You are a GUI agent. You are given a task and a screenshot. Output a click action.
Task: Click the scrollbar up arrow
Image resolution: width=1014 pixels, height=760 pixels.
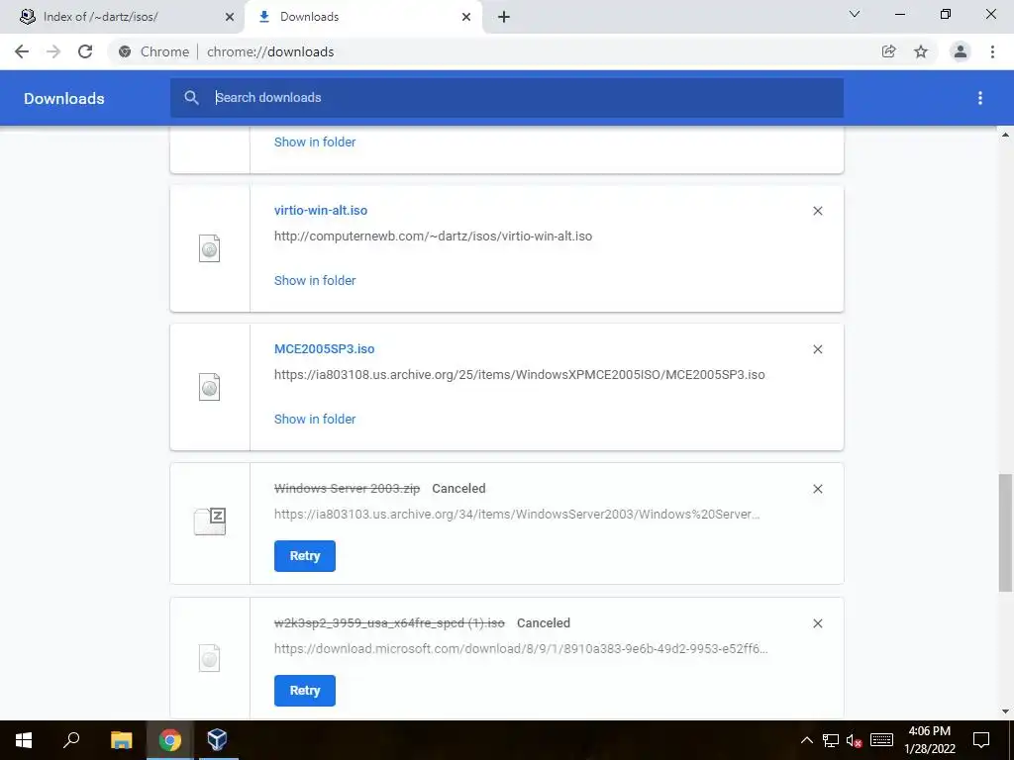[1005, 135]
